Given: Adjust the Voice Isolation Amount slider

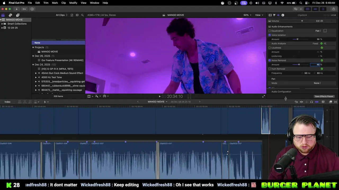Looking at the screenshot, I should (297, 39).
